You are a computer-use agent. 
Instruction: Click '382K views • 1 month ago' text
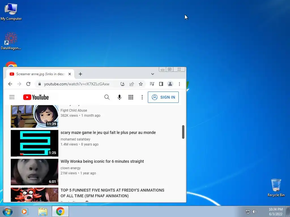coord(80,116)
